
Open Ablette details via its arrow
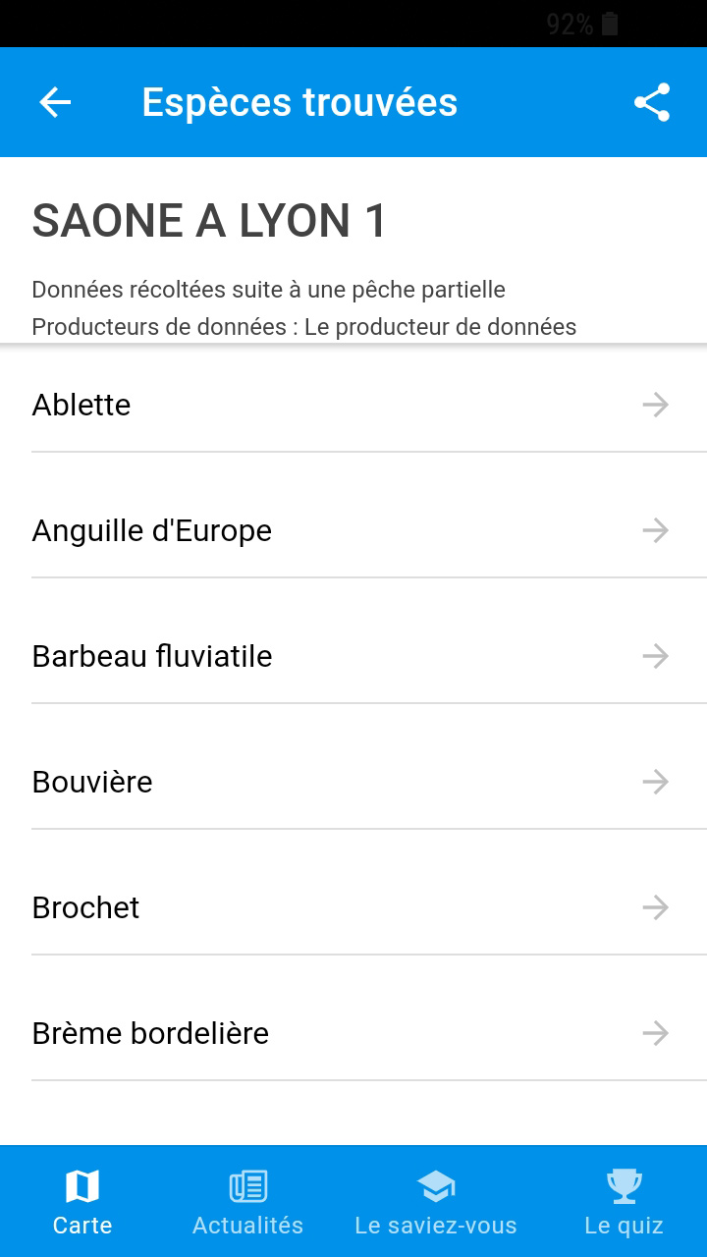(x=655, y=405)
